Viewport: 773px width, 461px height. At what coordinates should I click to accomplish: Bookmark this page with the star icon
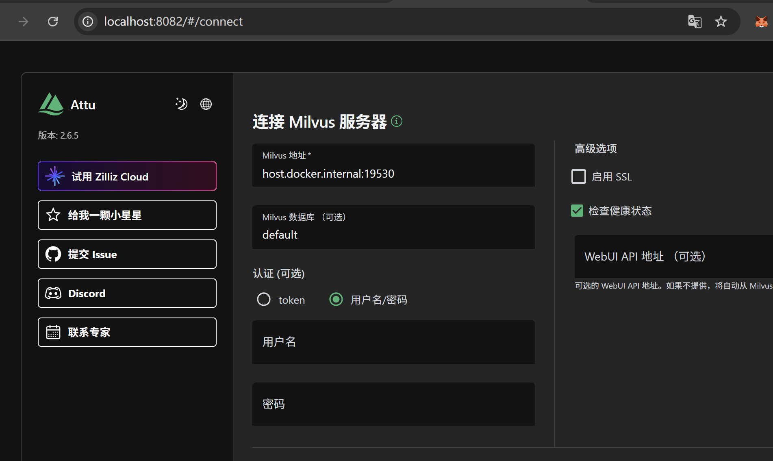tap(721, 22)
